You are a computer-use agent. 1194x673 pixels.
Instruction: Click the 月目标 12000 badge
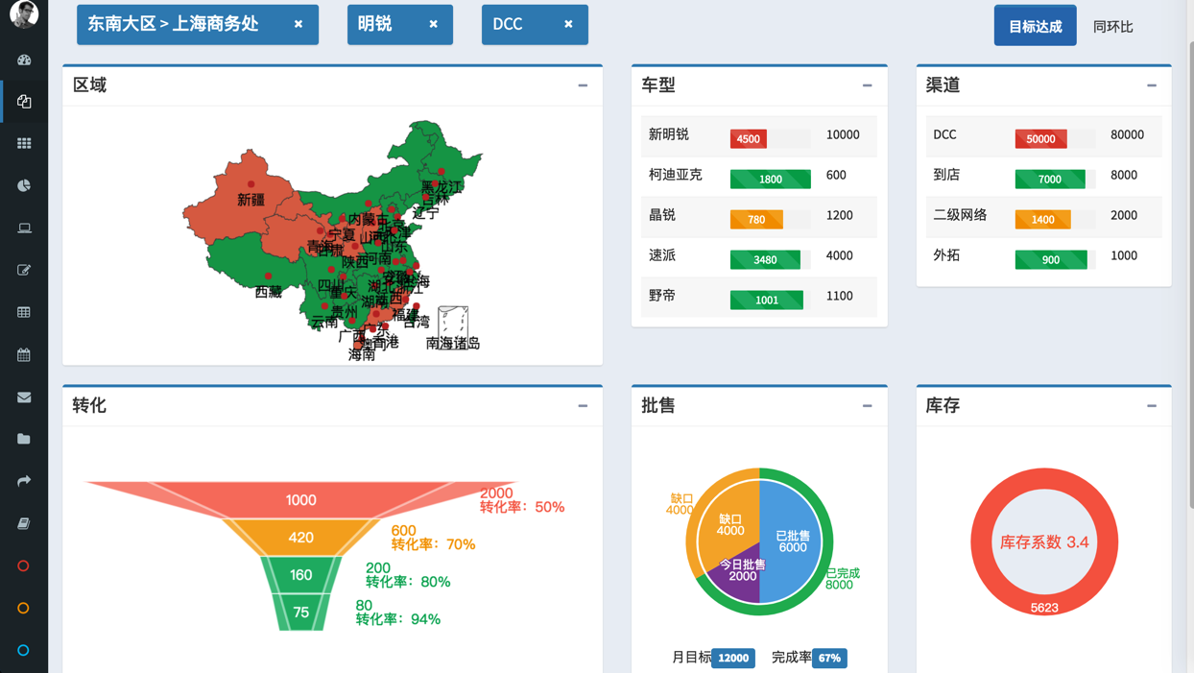733,658
